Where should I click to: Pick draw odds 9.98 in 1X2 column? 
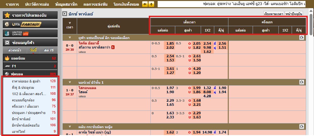pos(207,48)
